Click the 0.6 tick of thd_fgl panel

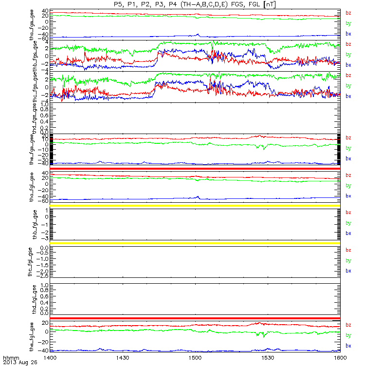coord(44,296)
